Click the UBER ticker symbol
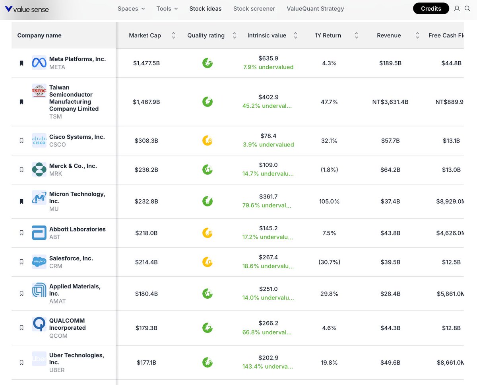The width and height of the screenshot is (477, 385). click(x=57, y=370)
